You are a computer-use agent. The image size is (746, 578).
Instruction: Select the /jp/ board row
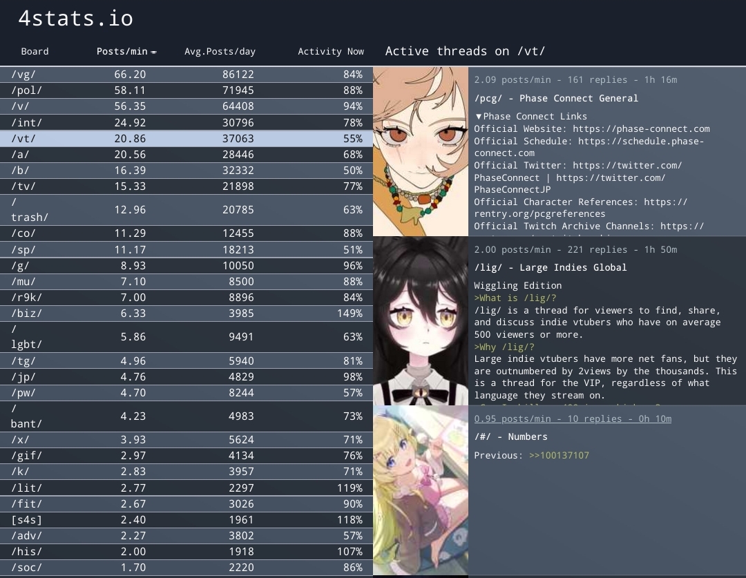tap(186, 377)
